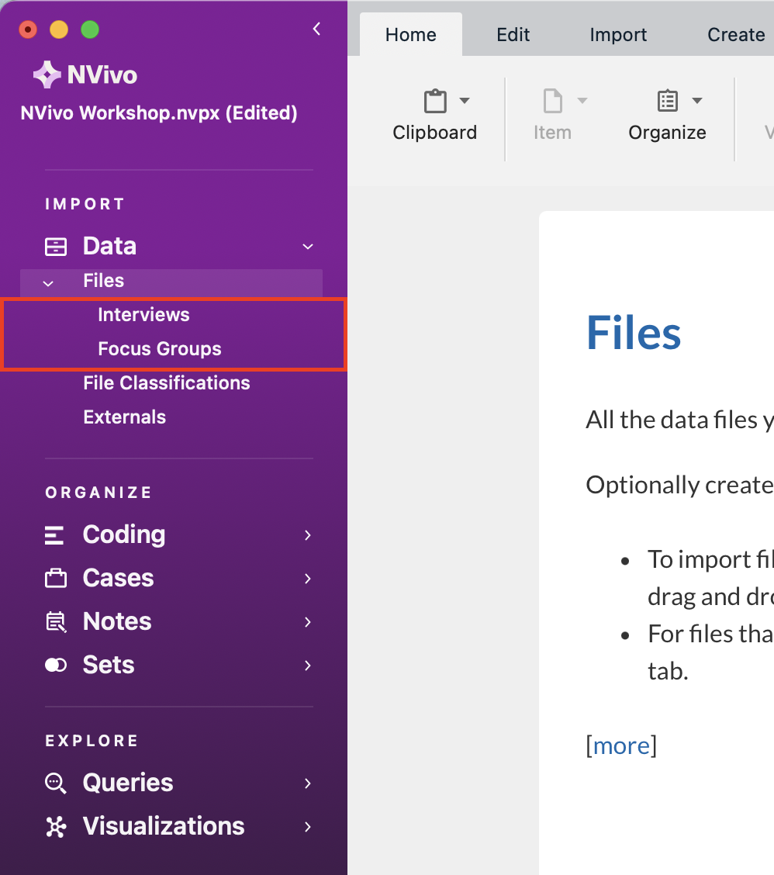Click the Notes icon in the sidebar
This screenshot has height=875, width=774.
pos(55,621)
